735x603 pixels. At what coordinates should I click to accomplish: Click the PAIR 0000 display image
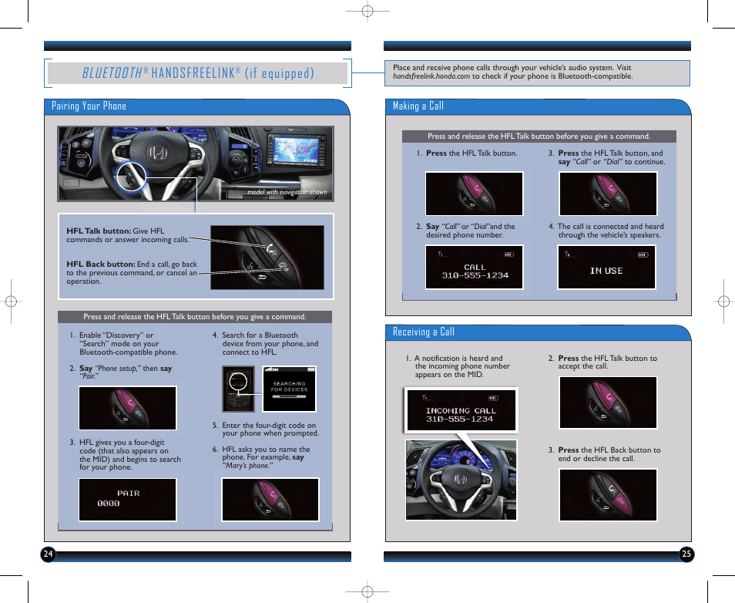pos(127,500)
